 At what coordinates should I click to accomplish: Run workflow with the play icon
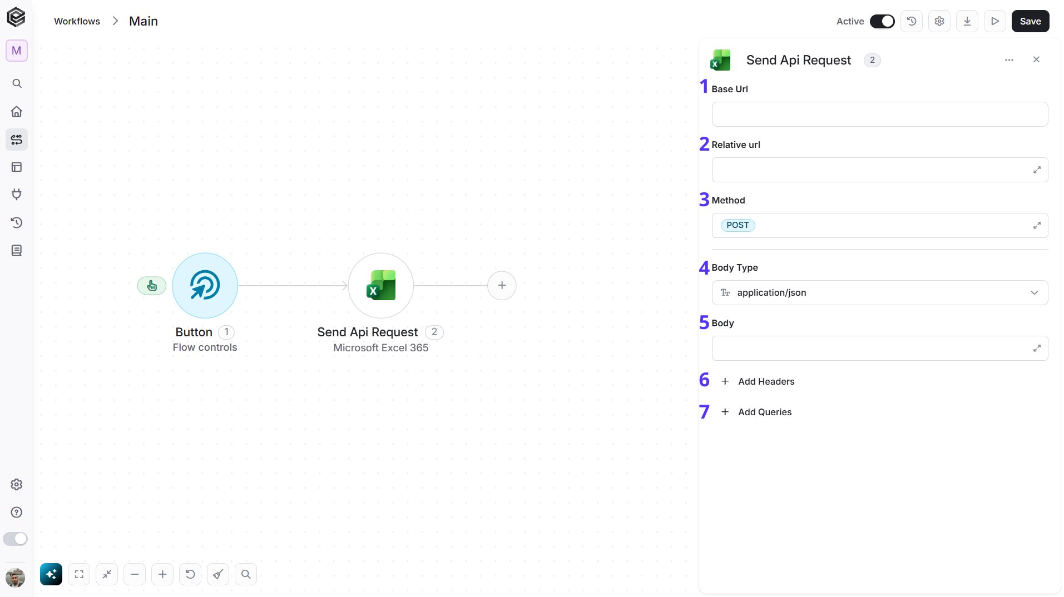(x=995, y=21)
